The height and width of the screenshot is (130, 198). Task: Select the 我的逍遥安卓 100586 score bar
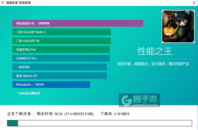point(78,23)
